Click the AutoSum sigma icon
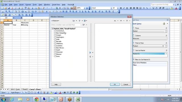Screen dimensions: 182x102 click(x=60, y=8)
